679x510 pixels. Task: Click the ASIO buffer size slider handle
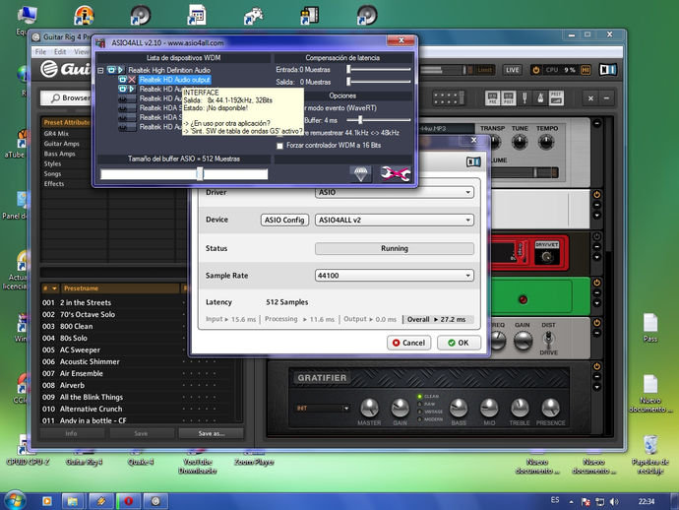click(199, 174)
